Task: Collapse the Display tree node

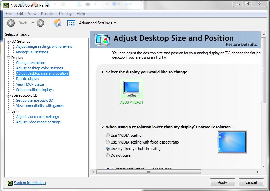Action: click(x=9, y=58)
